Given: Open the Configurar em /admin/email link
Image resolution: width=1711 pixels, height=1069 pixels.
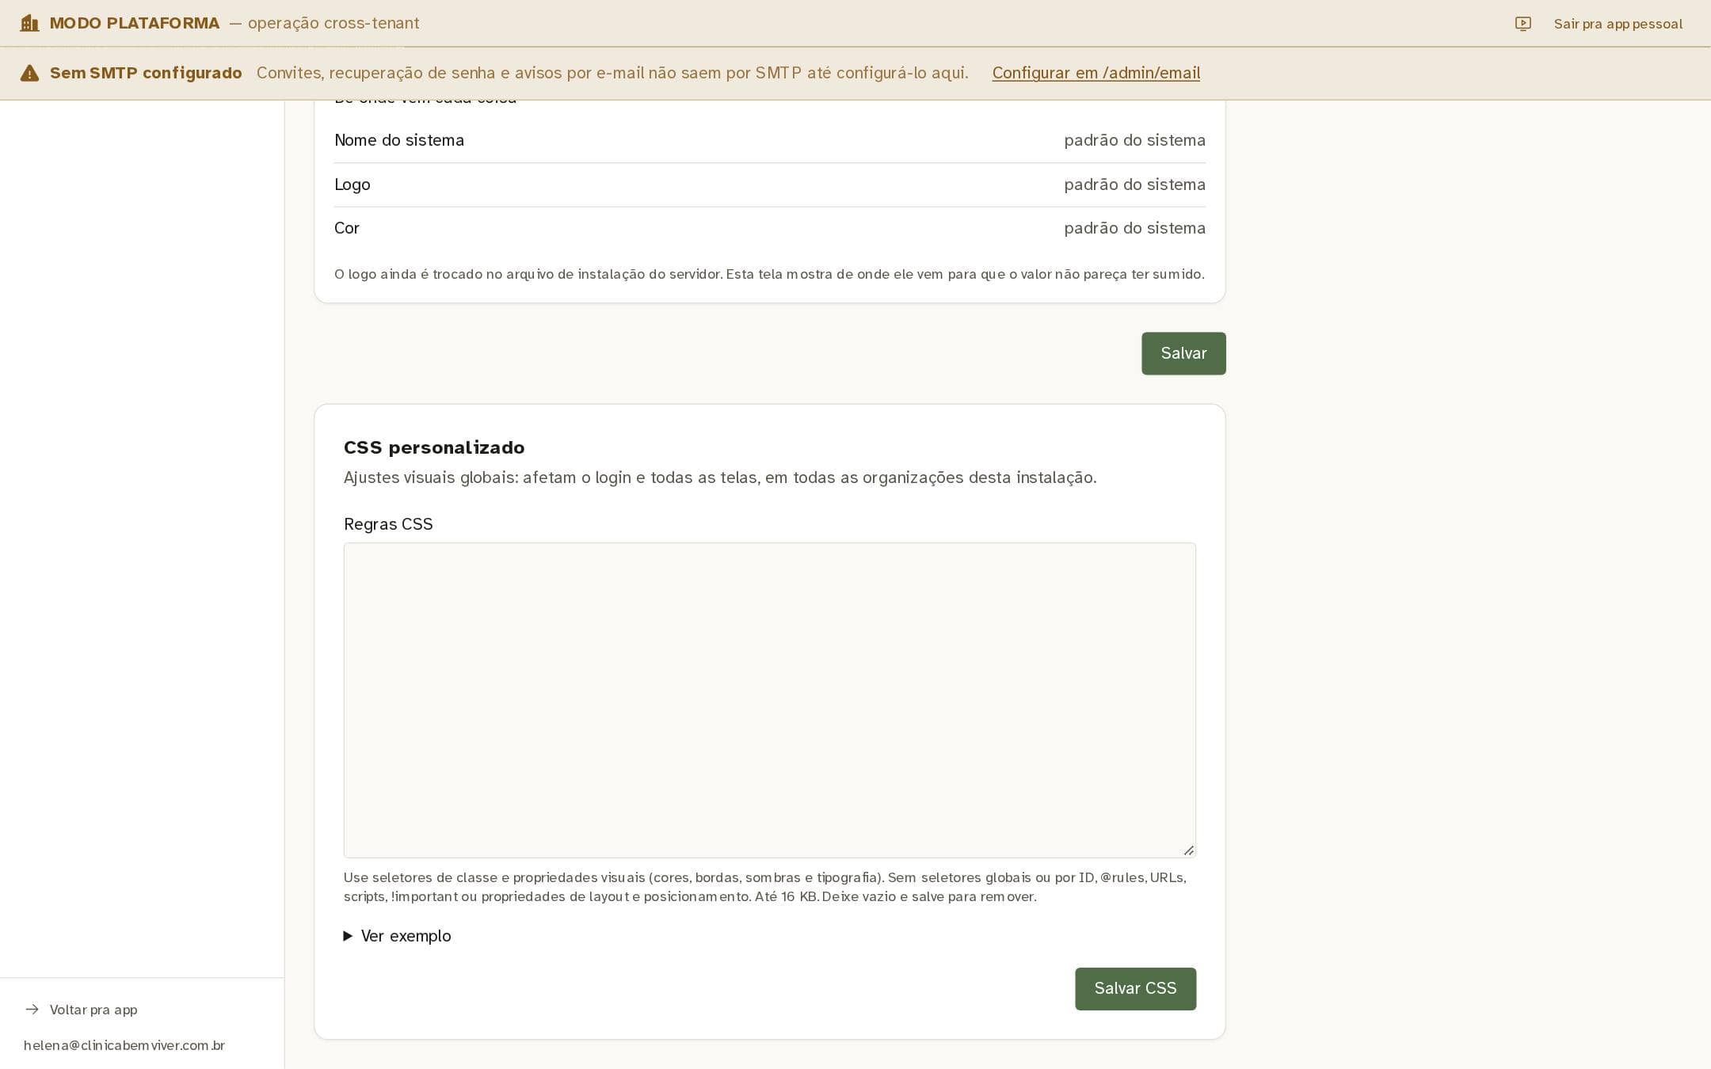Looking at the screenshot, I should coord(1096,73).
